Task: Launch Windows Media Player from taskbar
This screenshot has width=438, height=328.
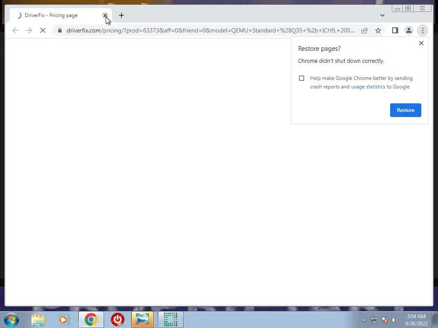Action: click(63, 319)
